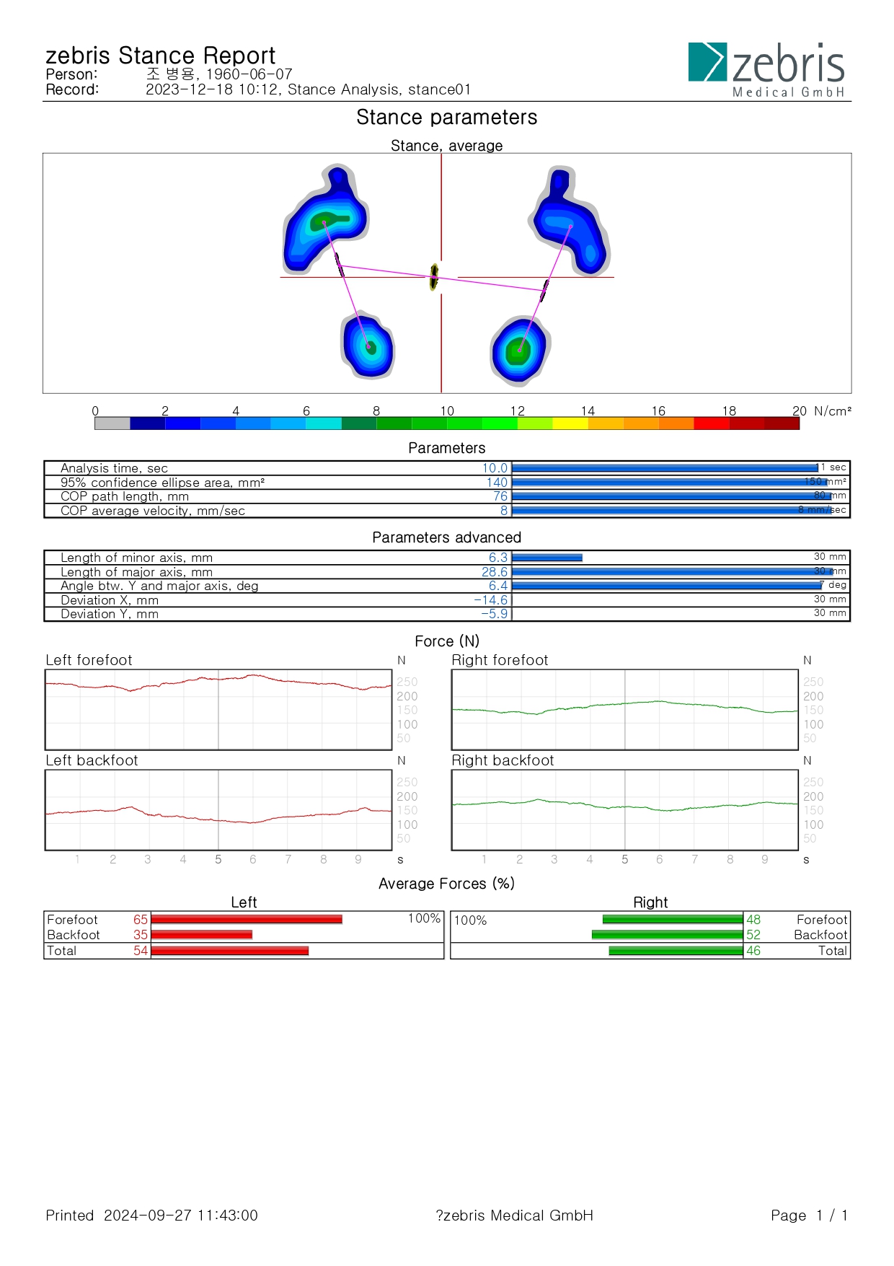Viewport: 894px width, 1266px height.
Task: Click the right heel pressure map
Action: coord(521,350)
